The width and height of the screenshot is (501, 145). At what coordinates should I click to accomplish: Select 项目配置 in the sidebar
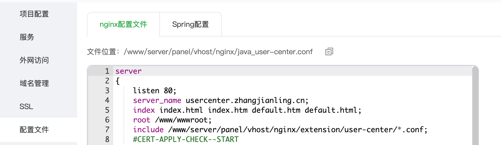click(x=34, y=14)
